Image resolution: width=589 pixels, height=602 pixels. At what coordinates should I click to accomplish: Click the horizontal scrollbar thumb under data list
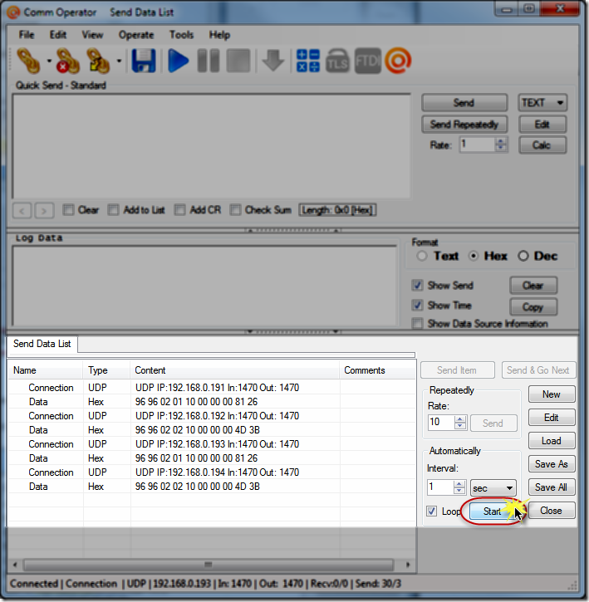(209, 565)
